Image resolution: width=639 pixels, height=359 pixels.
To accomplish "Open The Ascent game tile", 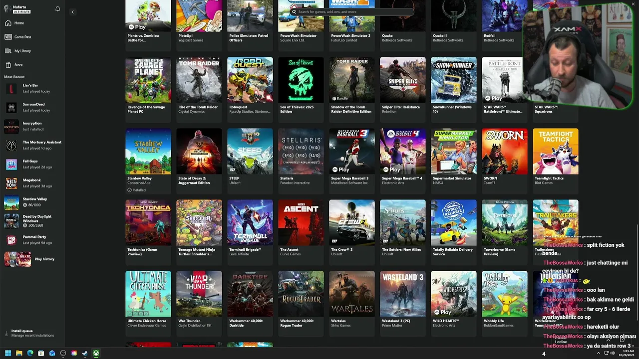I will (301, 232).
